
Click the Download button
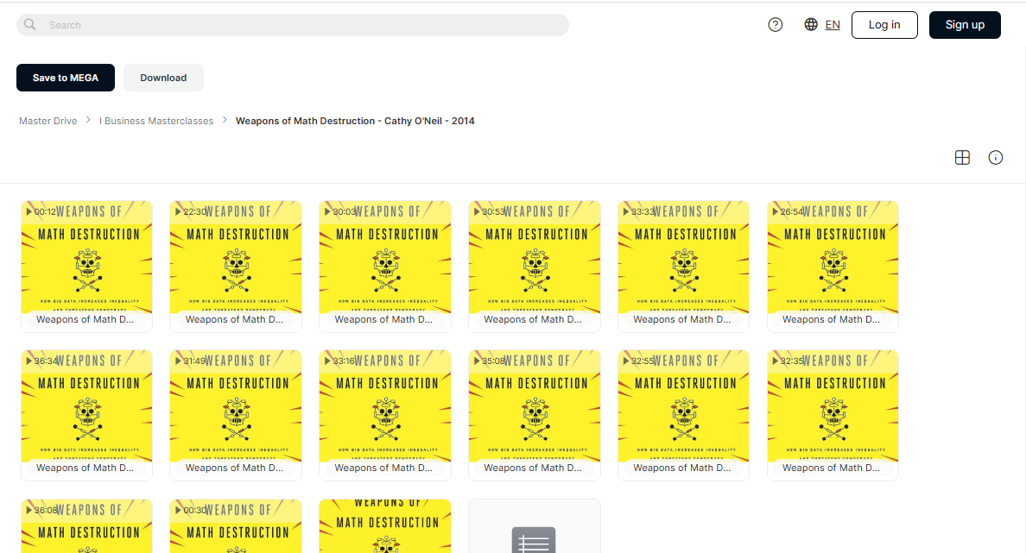click(163, 78)
